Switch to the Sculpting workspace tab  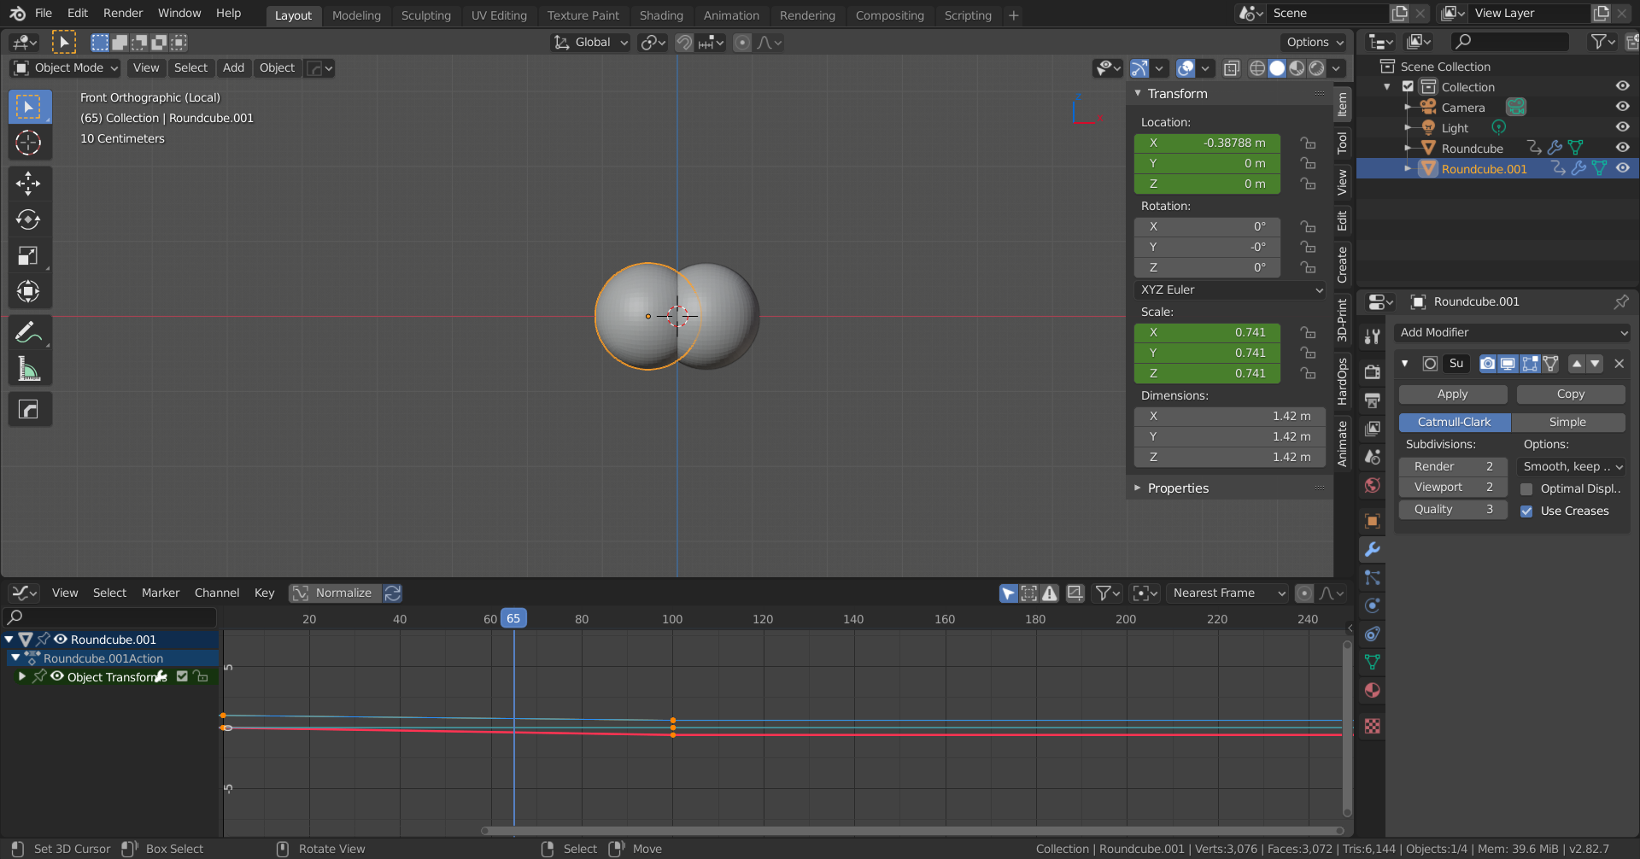(x=425, y=15)
